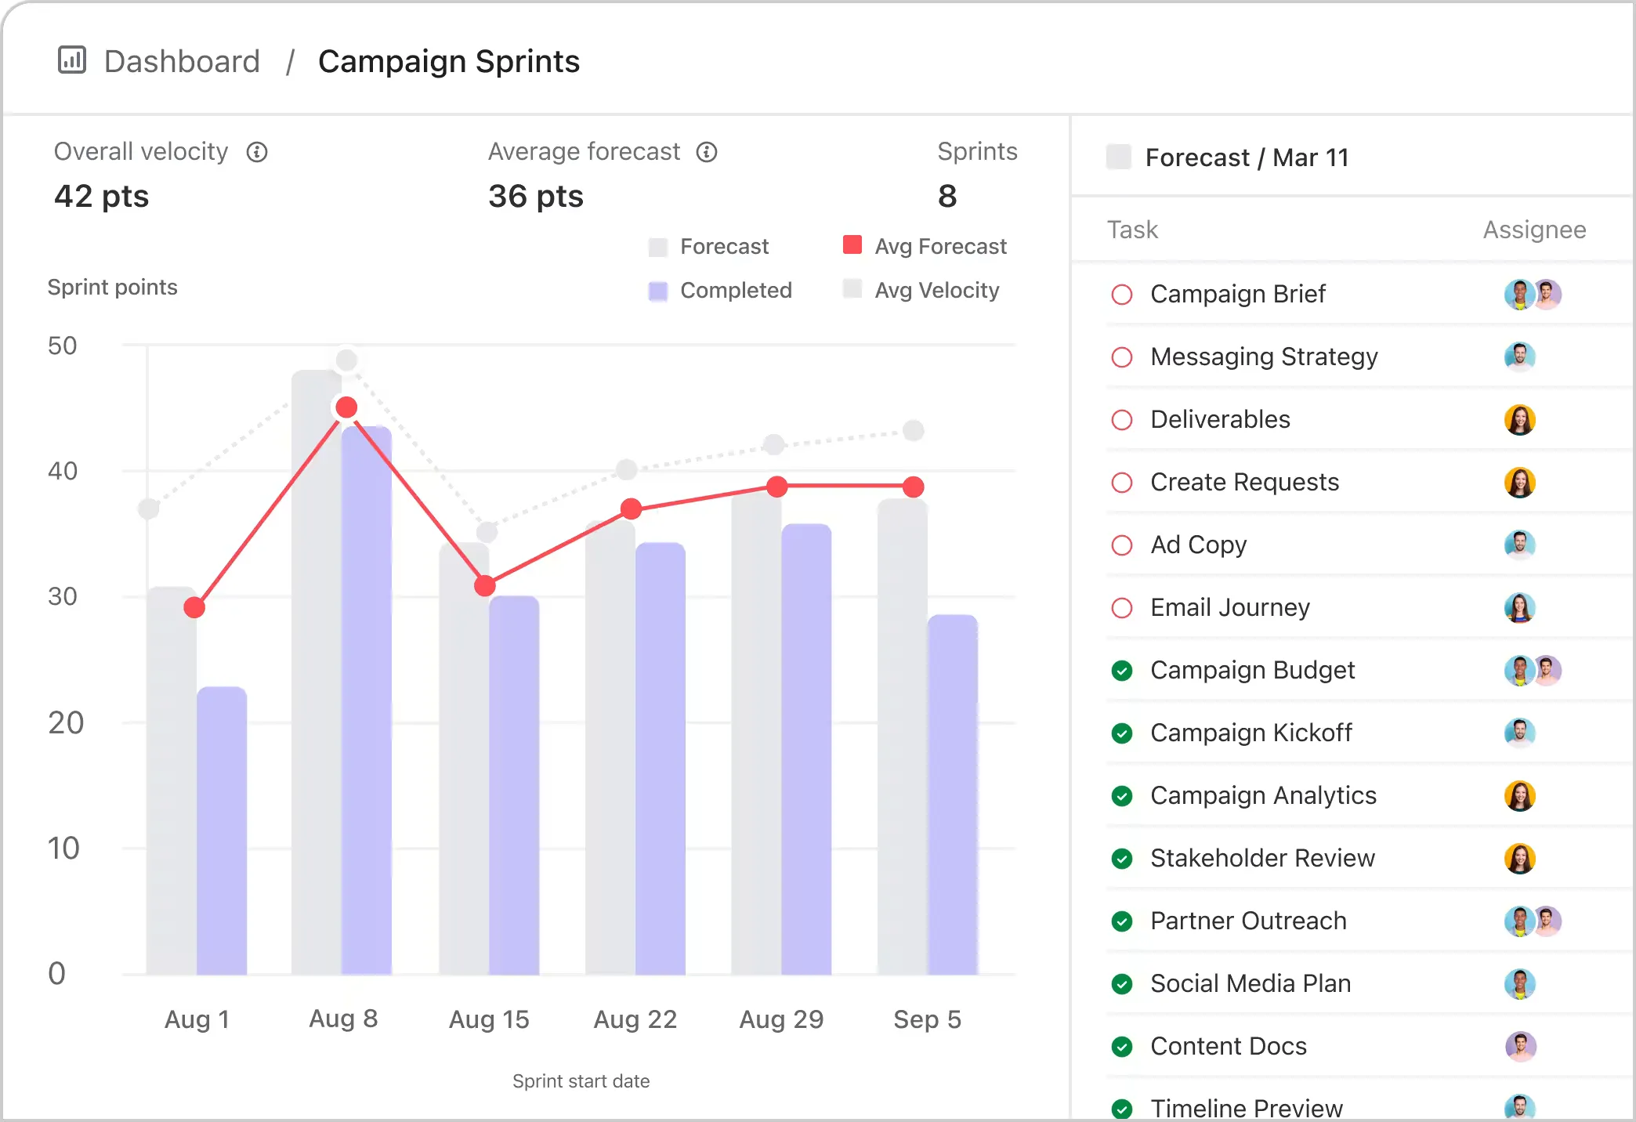
Task: Select the Aug 15 forecast bar
Action: point(464,758)
